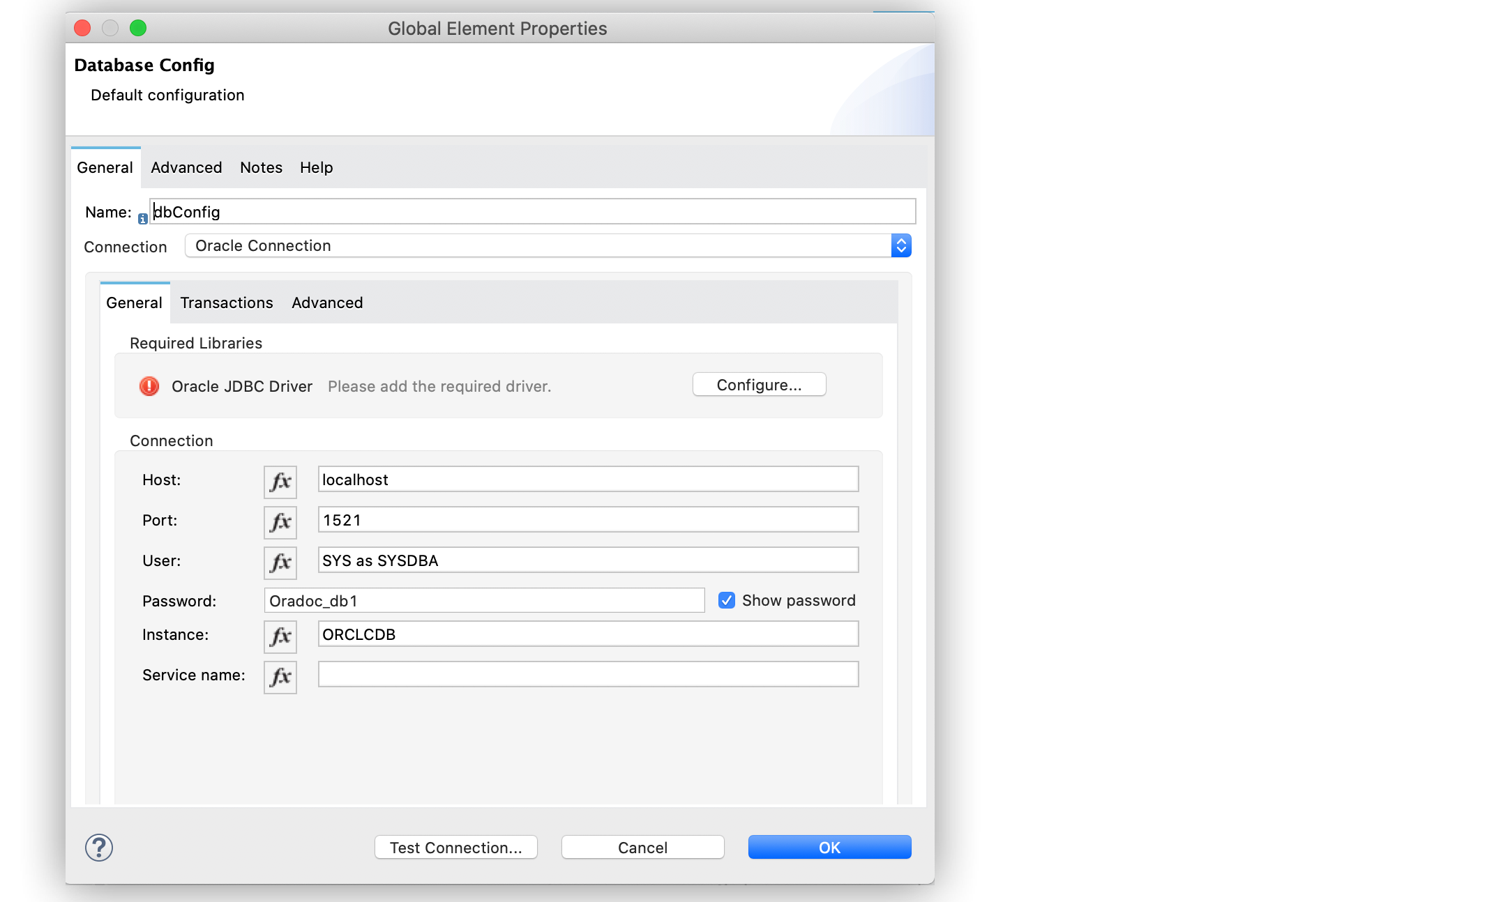This screenshot has width=1494, height=902.
Task: Confirm settings with the OK button
Action: [x=829, y=847]
